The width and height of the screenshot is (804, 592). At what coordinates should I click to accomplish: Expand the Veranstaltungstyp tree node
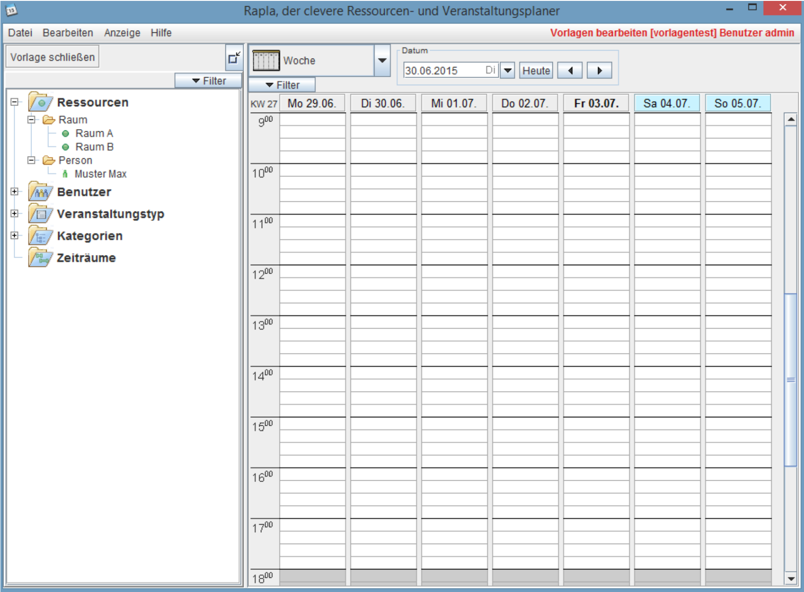tap(15, 214)
